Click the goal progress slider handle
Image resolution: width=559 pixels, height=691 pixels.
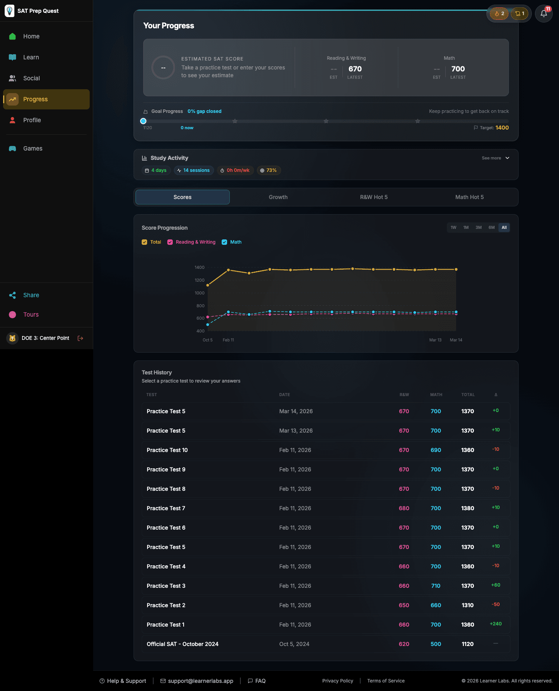tap(143, 121)
